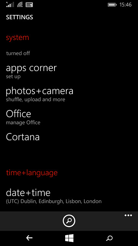Tap the cellular signal strength icon
The width and height of the screenshot is (138, 246).
10,5
